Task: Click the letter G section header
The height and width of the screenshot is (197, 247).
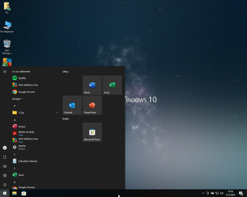Action: tap(15, 182)
